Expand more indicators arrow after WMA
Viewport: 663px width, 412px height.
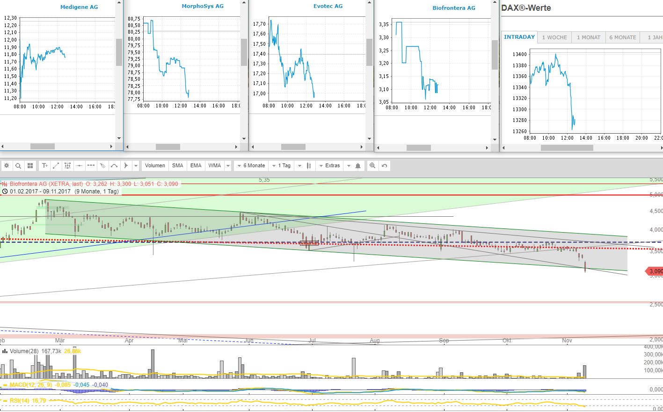[x=228, y=166]
